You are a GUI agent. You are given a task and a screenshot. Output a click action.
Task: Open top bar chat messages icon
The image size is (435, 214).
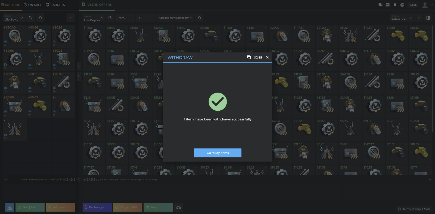pyautogui.click(x=380, y=5)
